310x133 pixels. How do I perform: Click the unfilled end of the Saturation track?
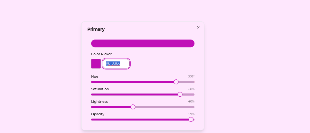pos(189,94)
